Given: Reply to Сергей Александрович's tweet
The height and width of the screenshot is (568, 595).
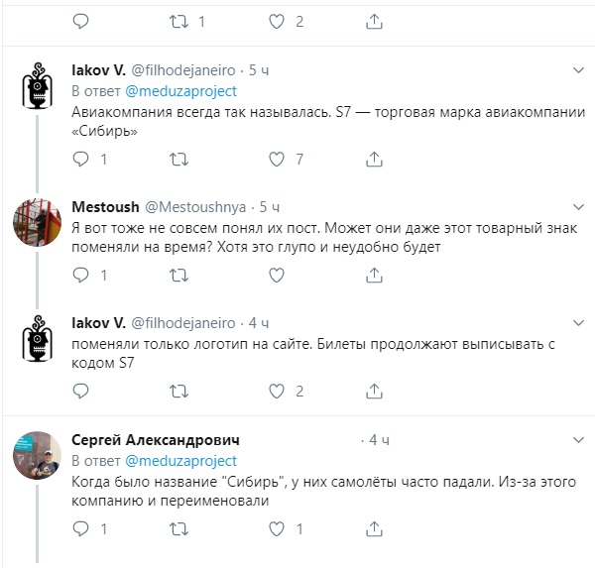Looking at the screenshot, I should (80, 528).
